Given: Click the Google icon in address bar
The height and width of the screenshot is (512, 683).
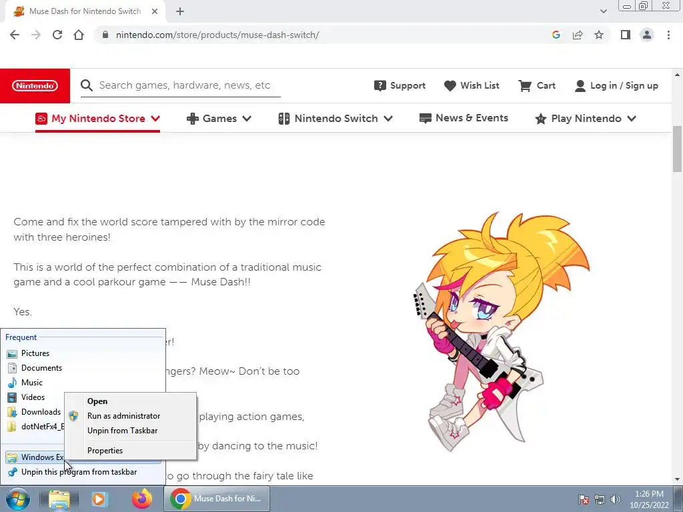Looking at the screenshot, I should tap(556, 35).
